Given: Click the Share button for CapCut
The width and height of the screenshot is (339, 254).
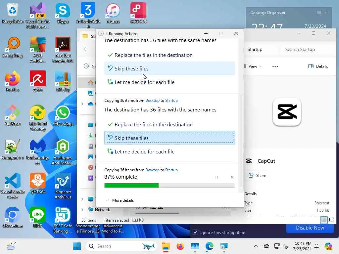Looking at the screenshot, I should coord(258,176).
